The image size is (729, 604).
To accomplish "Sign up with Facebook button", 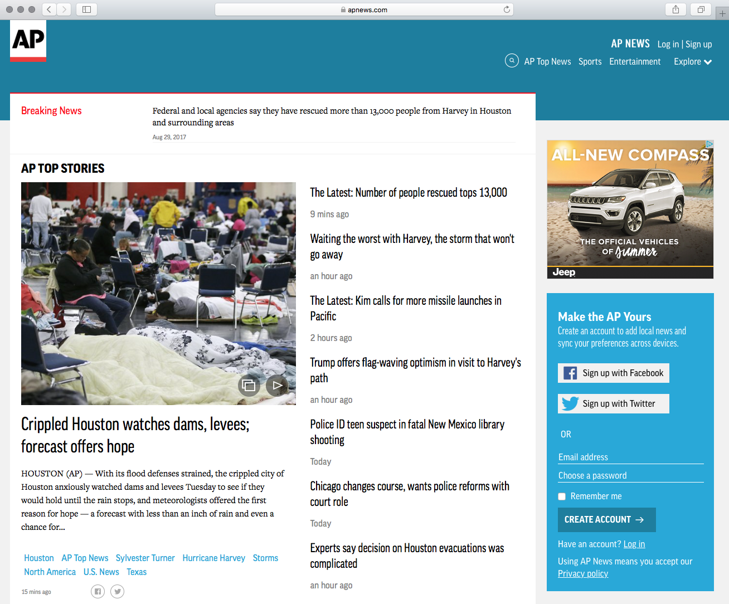I will [x=614, y=373].
